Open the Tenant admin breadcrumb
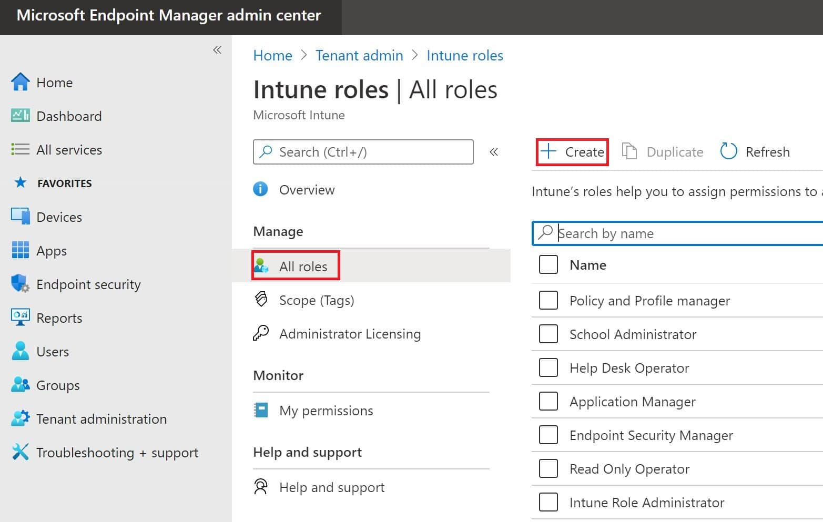Image resolution: width=823 pixels, height=522 pixels. [x=359, y=55]
